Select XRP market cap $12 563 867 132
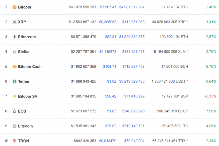 pyautogui.click(x=83, y=22)
